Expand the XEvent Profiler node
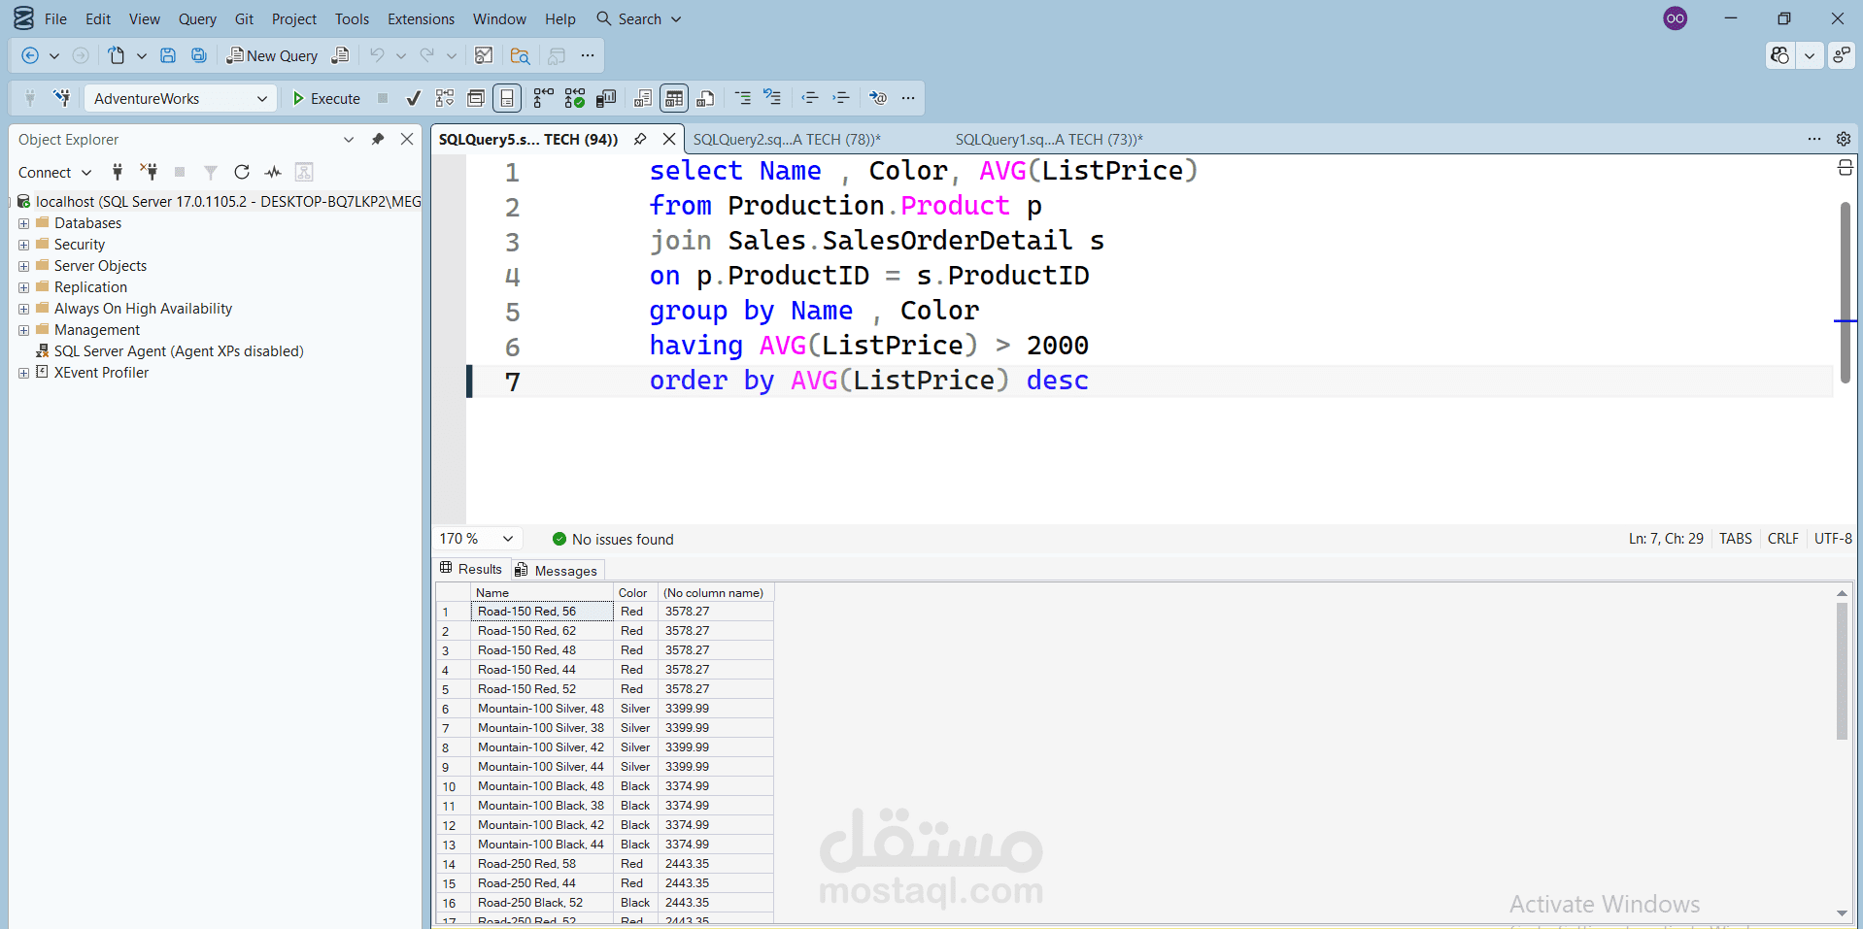Screen dimensions: 1863x929 (x=23, y=373)
